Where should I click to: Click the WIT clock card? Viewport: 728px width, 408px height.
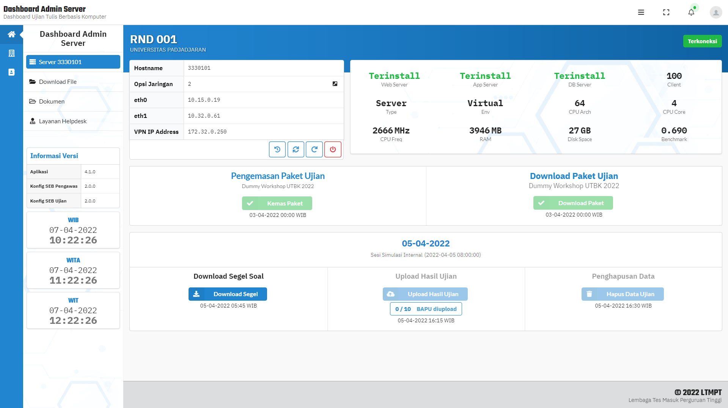73,311
